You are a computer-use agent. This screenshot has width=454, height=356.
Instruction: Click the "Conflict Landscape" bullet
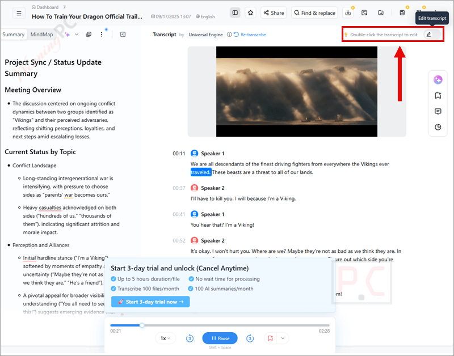[34, 166]
